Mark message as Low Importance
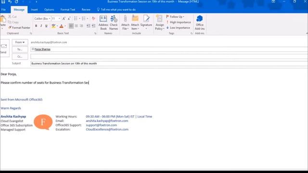The image size is (308, 173). (178, 28)
